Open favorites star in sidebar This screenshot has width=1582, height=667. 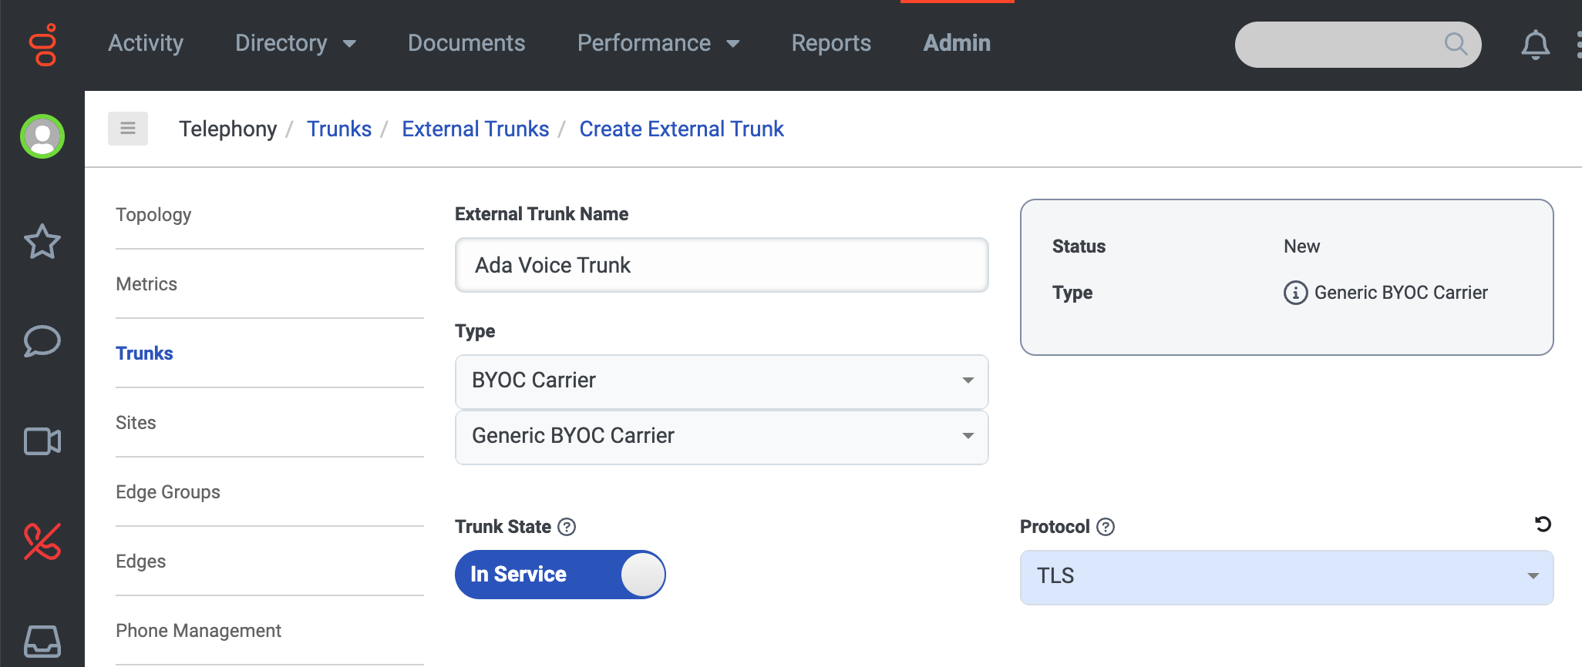point(42,242)
